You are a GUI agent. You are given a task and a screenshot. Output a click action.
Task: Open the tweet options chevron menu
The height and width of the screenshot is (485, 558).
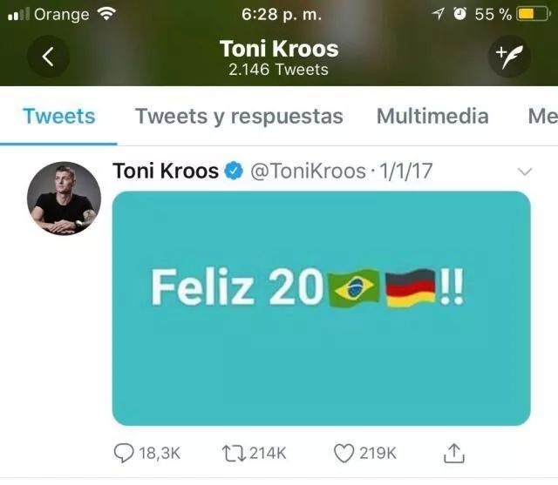[x=525, y=171]
